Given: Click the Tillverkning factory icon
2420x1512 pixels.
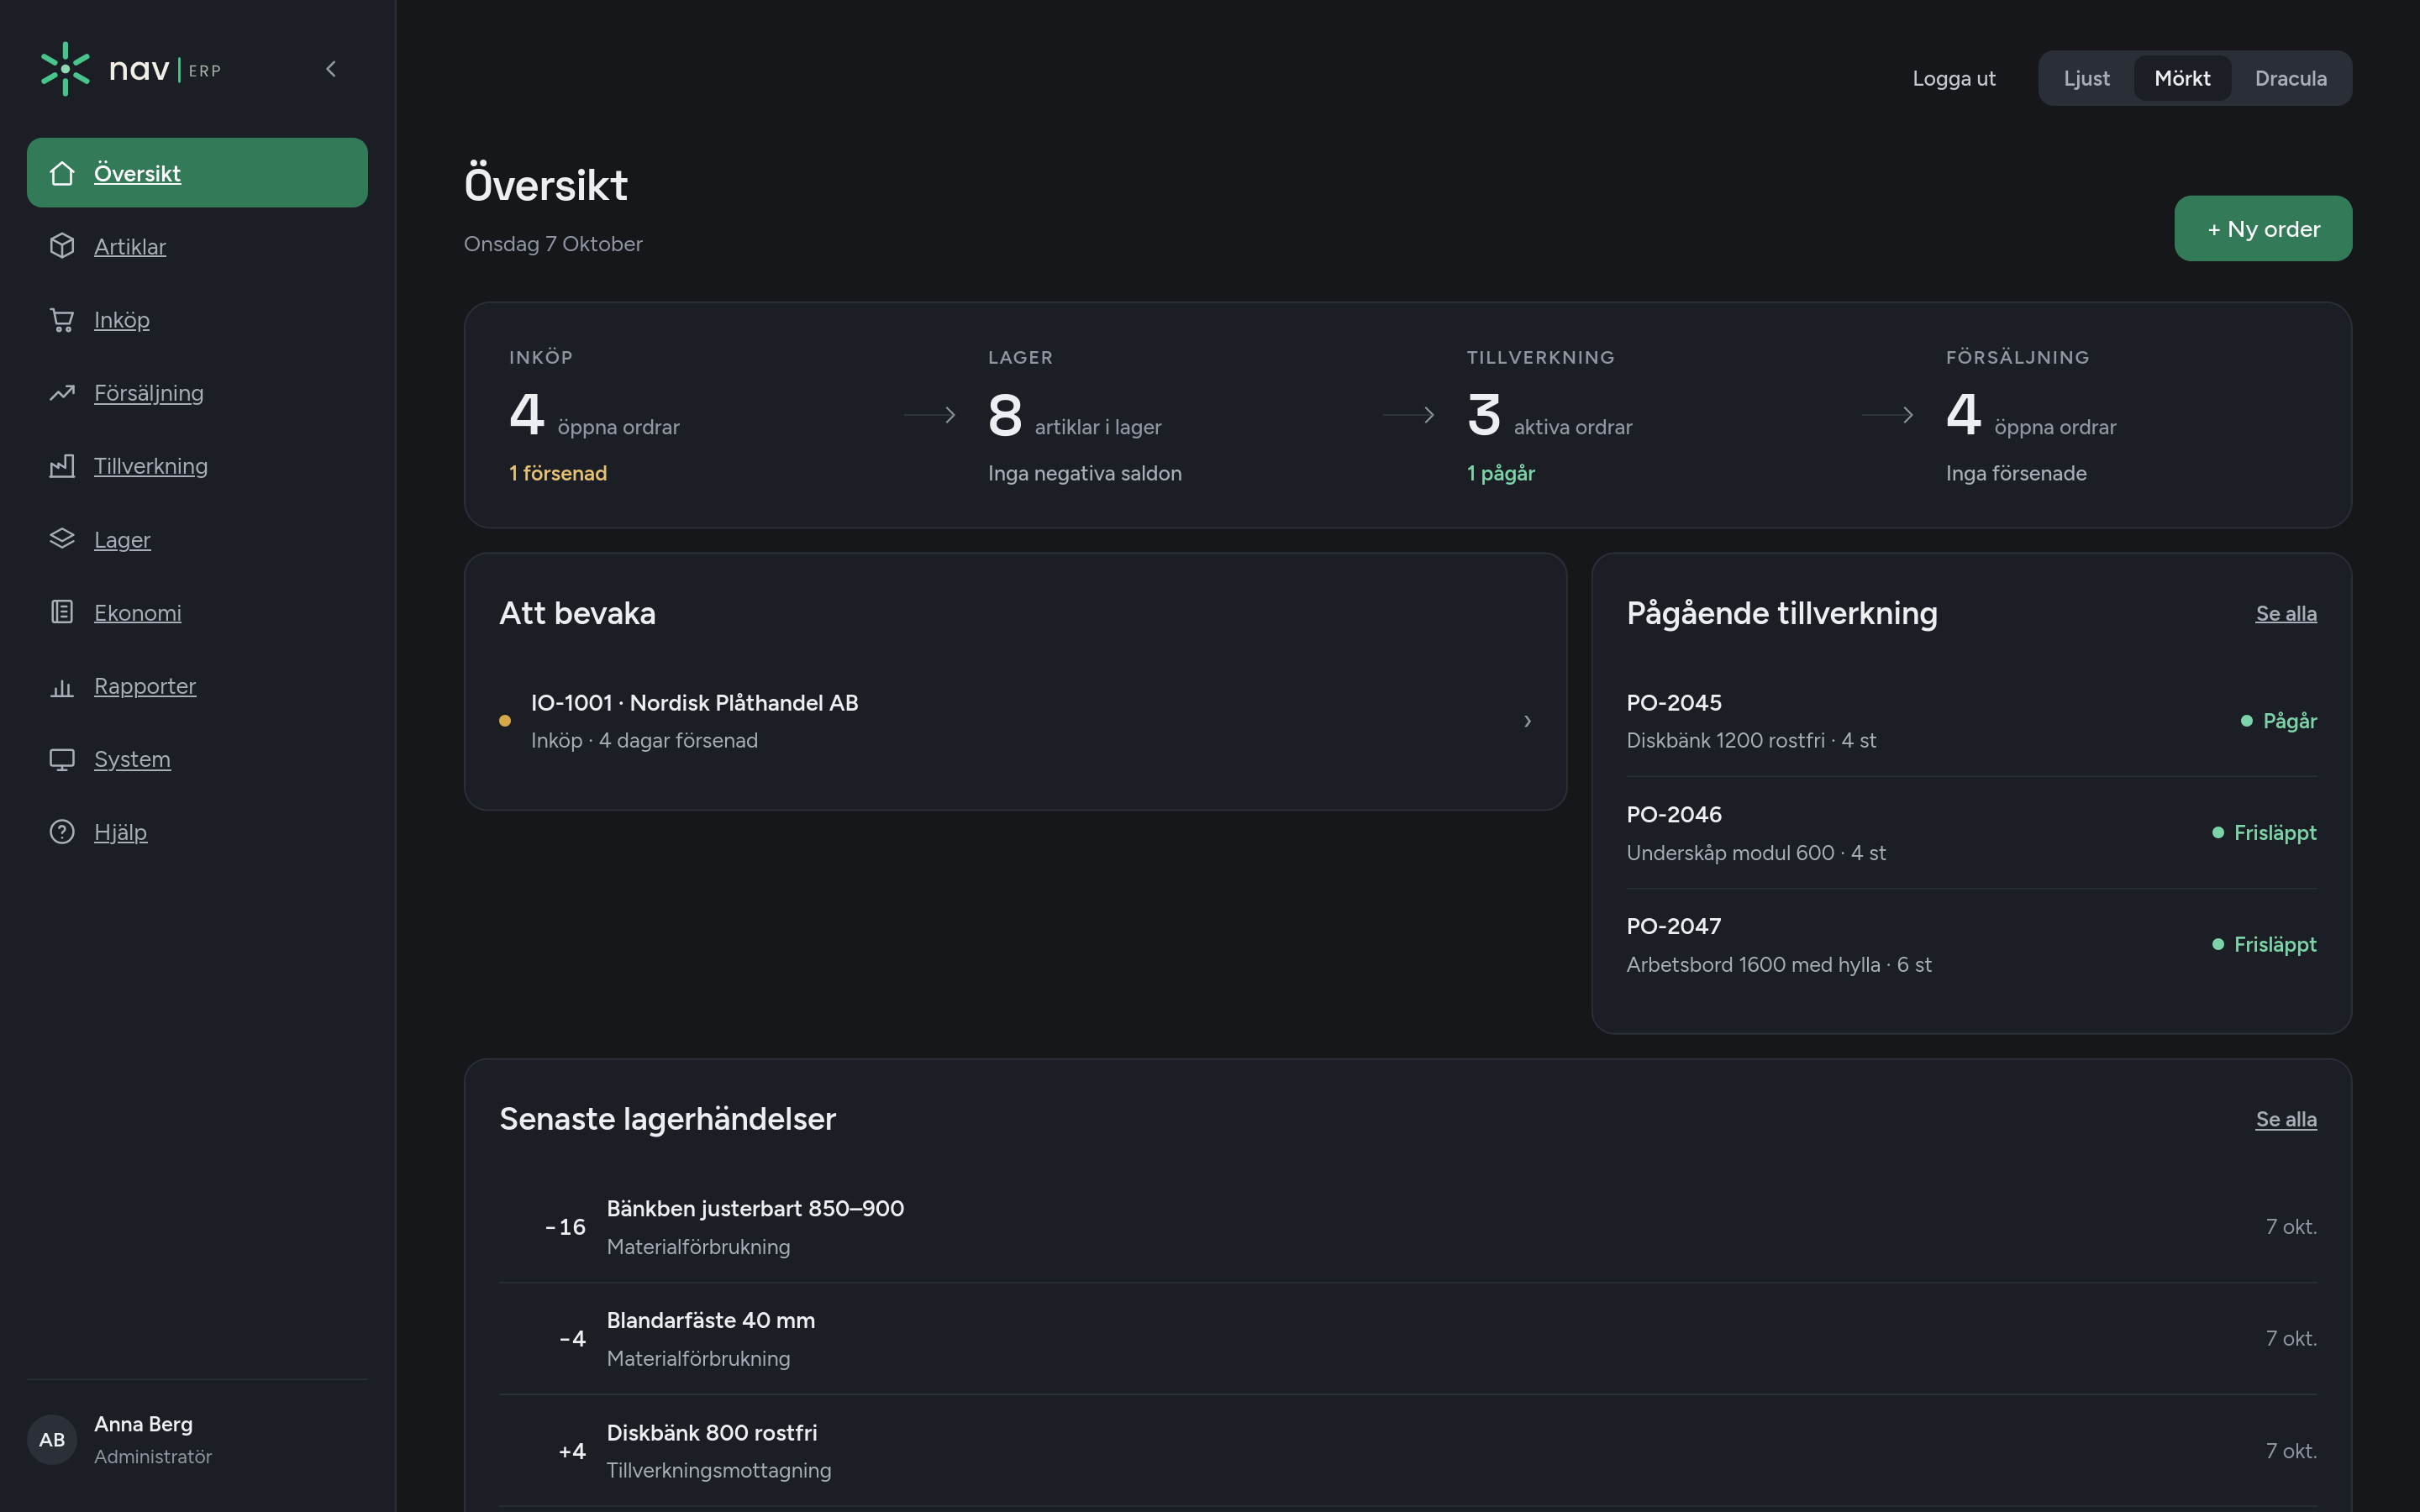Looking at the screenshot, I should (x=62, y=466).
